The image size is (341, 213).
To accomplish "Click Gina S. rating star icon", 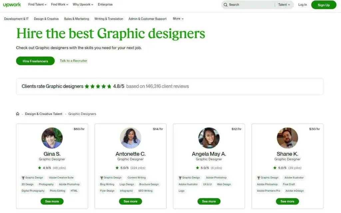I will [40, 168].
